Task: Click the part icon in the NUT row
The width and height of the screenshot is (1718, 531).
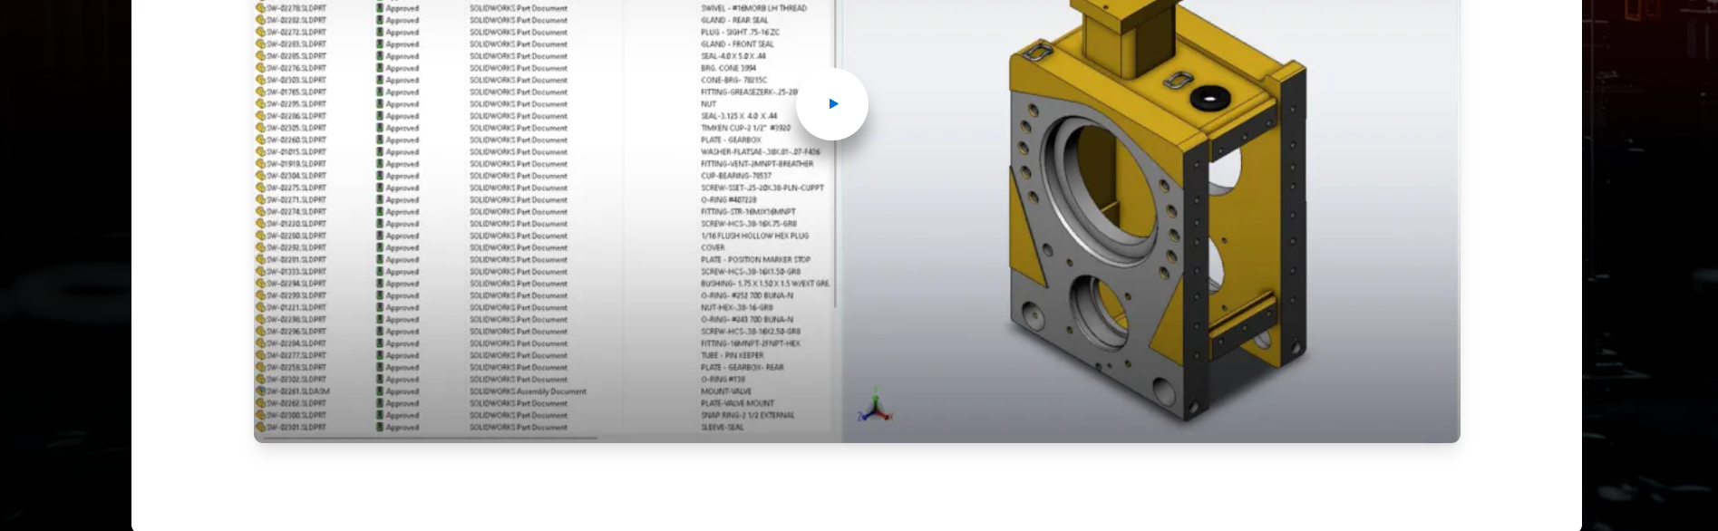Action: (261, 104)
